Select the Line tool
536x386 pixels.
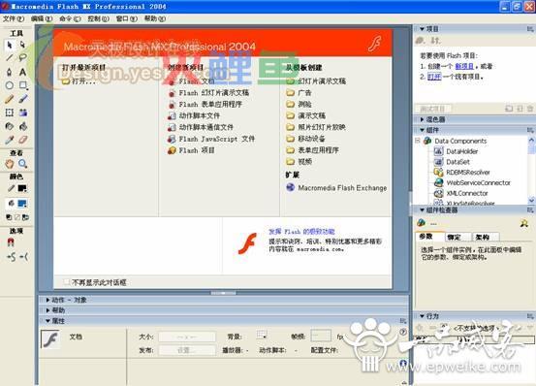(10, 58)
